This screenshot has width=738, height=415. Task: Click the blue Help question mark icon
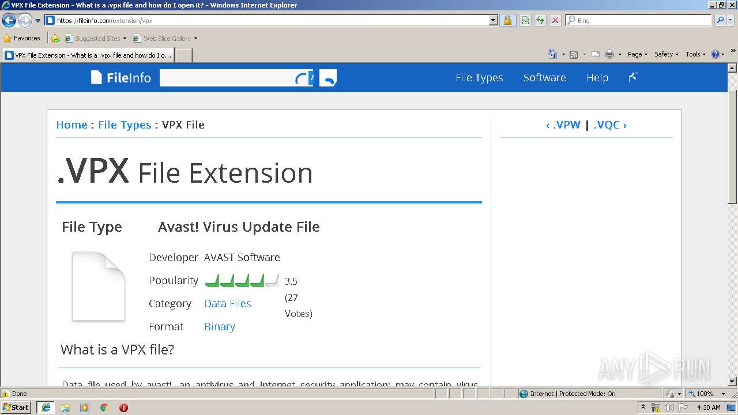point(716,54)
